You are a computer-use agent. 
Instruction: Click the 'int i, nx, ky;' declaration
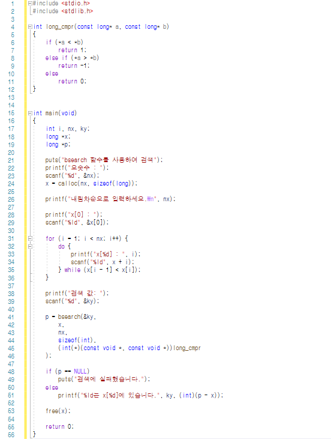click(68, 129)
